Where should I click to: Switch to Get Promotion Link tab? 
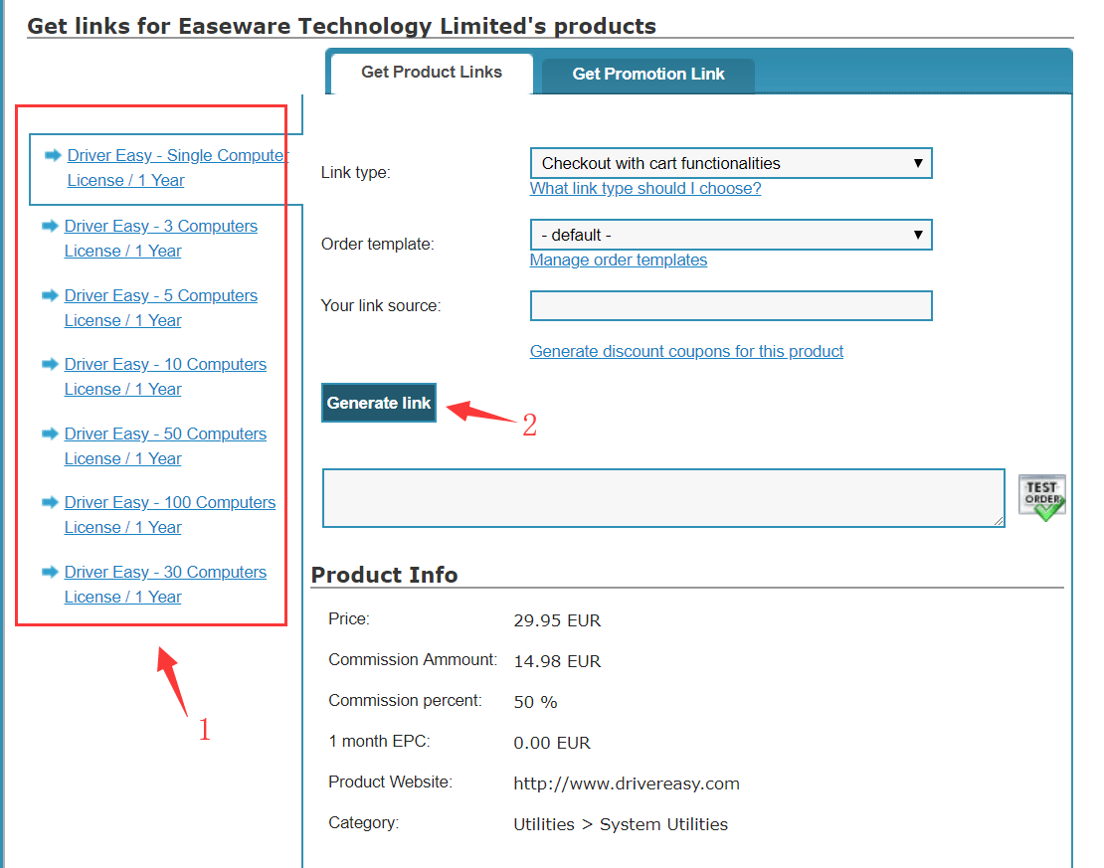(x=648, y=75)
